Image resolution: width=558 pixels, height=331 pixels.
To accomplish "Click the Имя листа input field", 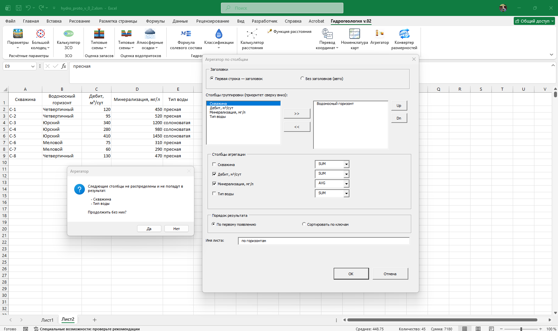I will pyautogui.click(x=324, y=241).
